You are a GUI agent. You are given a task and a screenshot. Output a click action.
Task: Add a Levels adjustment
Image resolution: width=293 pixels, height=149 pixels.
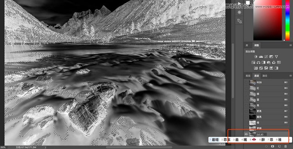coord(261,57)
